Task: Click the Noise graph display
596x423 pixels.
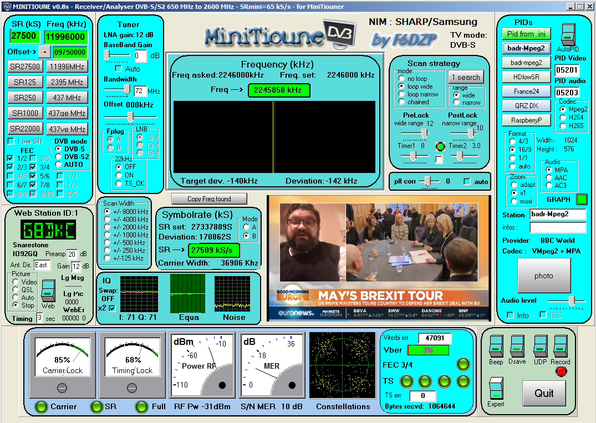Action: click(x=232, y=294)
